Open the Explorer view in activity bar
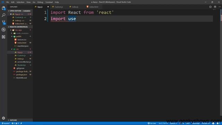 3,8
